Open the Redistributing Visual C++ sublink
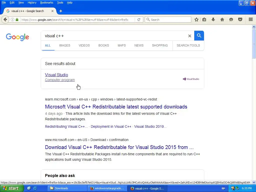The image size is (256, 192). [x=66, y=126]
